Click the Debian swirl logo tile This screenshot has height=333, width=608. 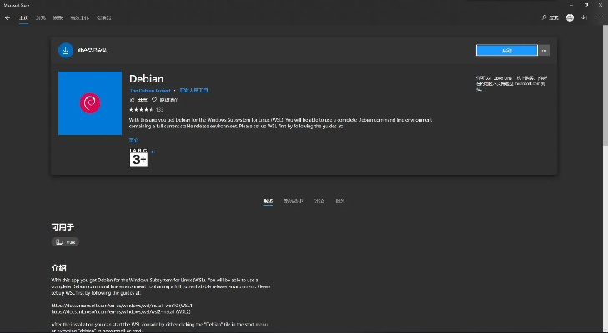tap(90, 103)
